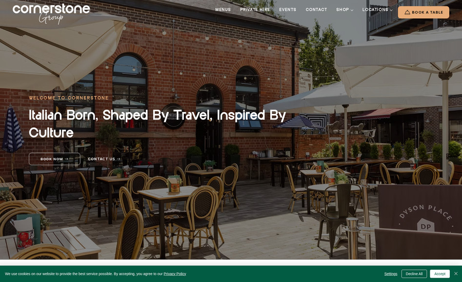The image size is (462, 282).
Task: Expand the Locations dropdown chevron
Action: click(391, 10)
